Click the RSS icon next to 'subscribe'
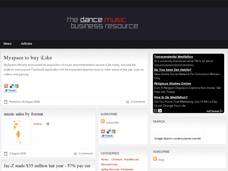 click(x=103, y=121)
